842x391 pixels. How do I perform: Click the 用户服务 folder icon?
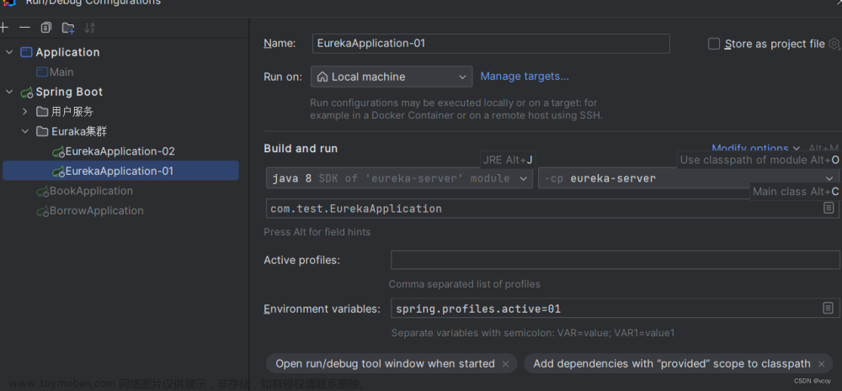pos(42,112)
